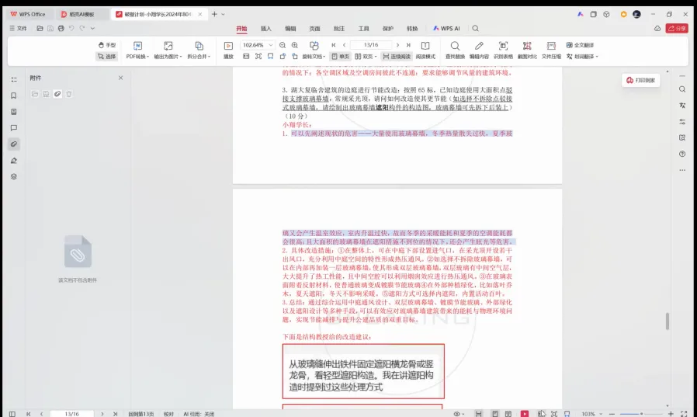The width and height of the screenshot is (697, 417).
Task: Open the WPS AI tab
Action: [446, 29]
